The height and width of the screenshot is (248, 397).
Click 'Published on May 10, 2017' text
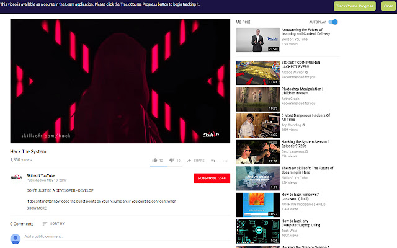[47, 180]
